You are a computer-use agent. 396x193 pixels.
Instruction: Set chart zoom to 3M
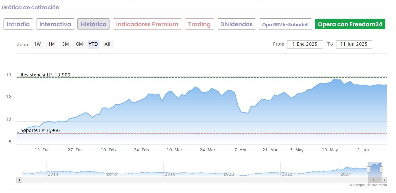point(65,44)
